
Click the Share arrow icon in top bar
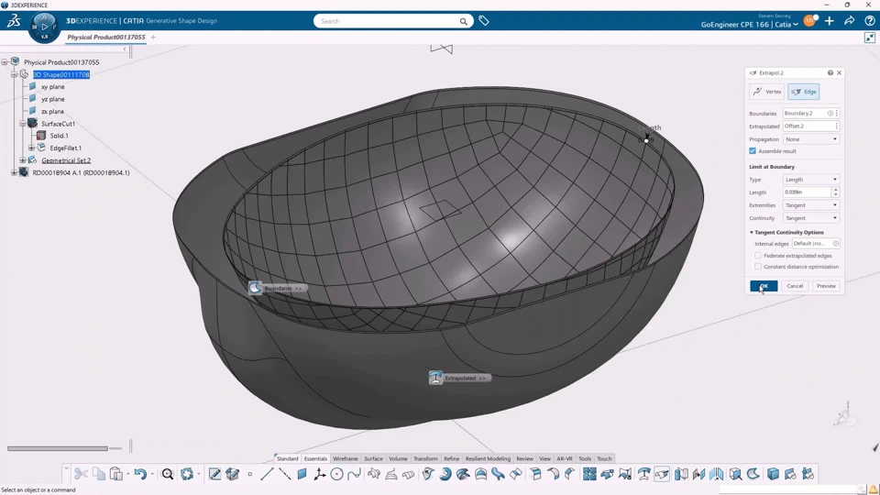tap(849, 21)
